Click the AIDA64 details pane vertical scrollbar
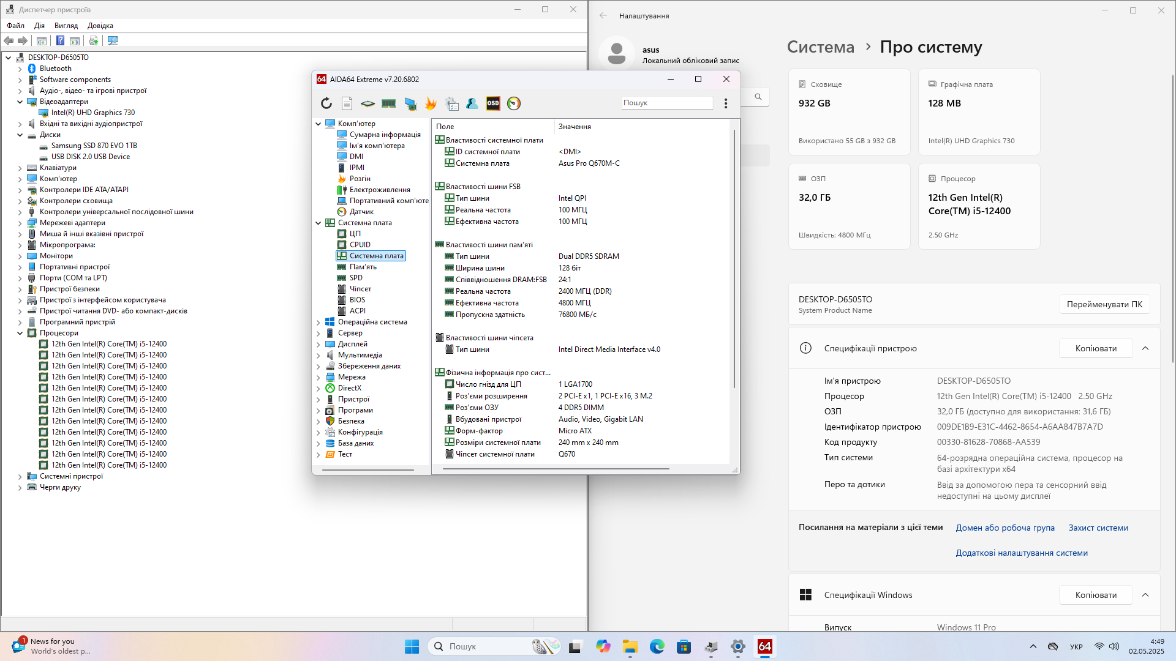 coord(734,259)
